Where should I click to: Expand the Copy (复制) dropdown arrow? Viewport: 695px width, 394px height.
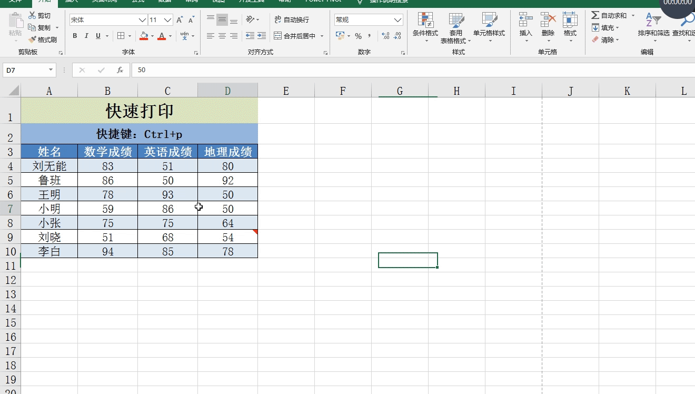tap(57, 27)
